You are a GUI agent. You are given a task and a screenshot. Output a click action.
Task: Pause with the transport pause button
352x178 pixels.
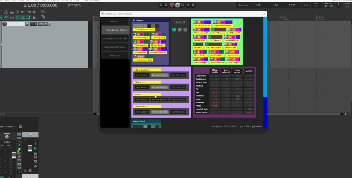click(193, 5)
